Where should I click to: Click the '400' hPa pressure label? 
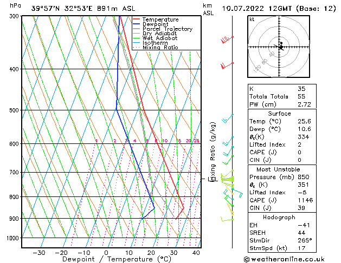[x=15, y=69]
